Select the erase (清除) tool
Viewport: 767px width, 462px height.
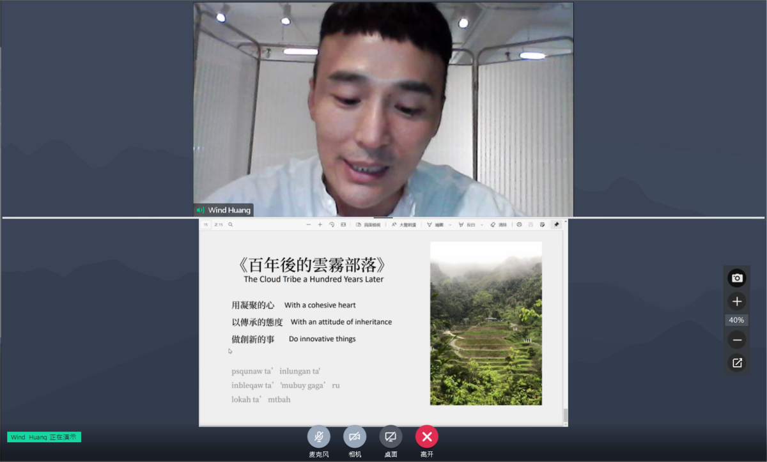498,225
